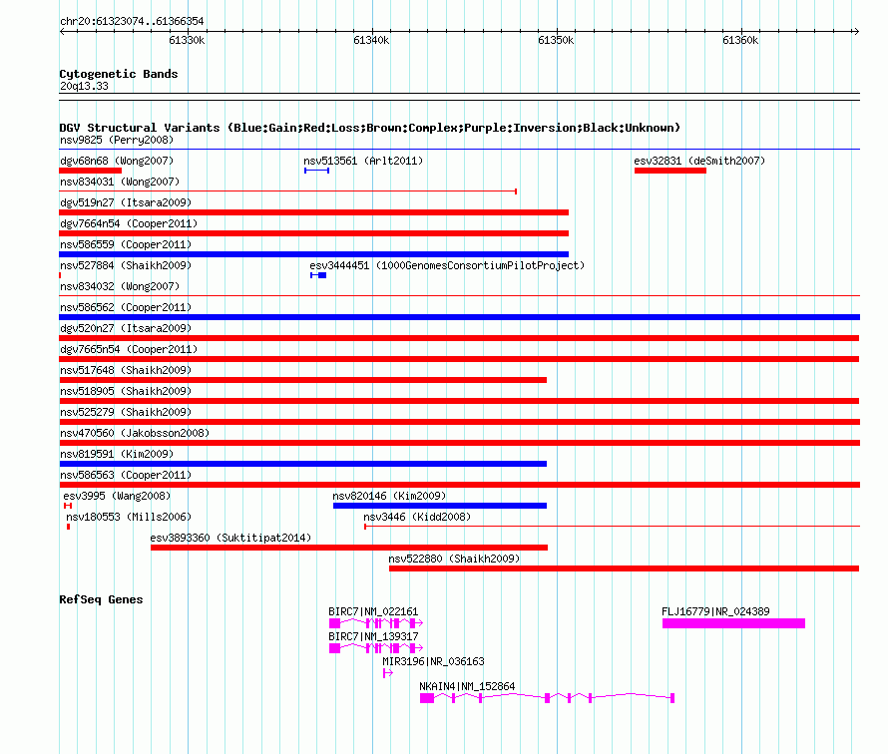
Task: Select the dgv7664n54 (Cooper2011) loss bar
Action: point(313,233)
